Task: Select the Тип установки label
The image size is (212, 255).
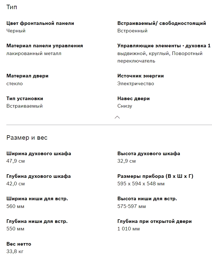Action: pos(25,98)
